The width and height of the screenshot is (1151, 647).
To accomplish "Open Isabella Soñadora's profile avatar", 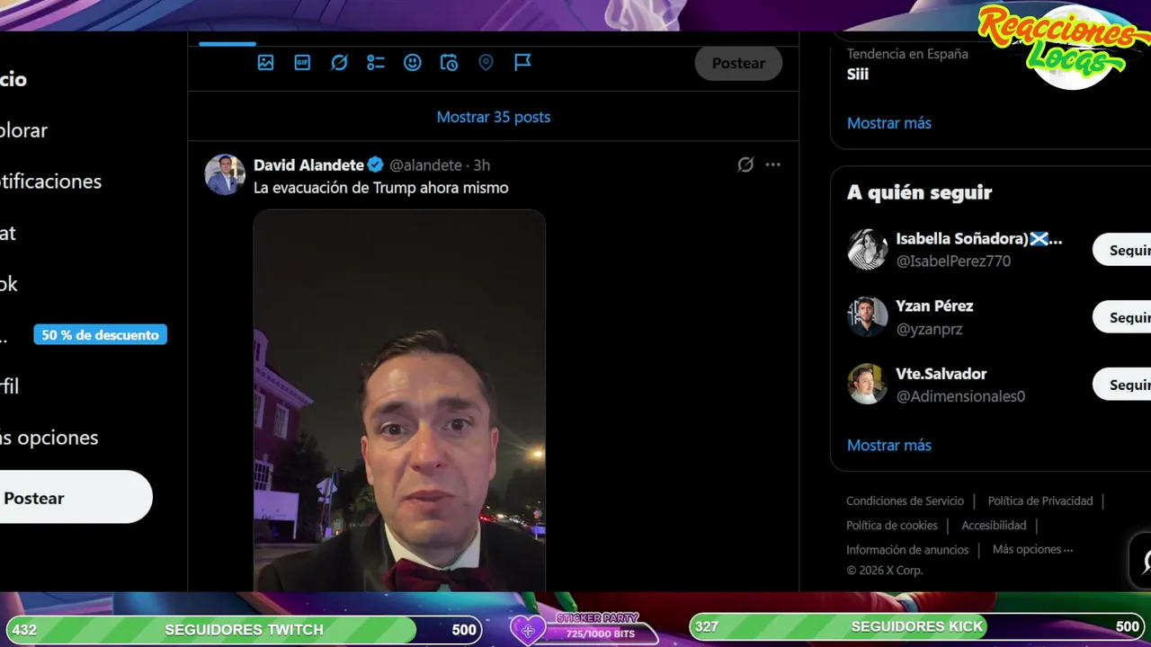I will coord(868,249).
